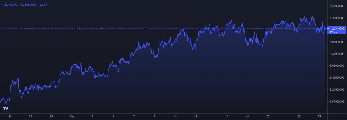Click the 3.80000000 price scale label
This screenshot has width=347, height=120.
pyautogui.click(x=337, y=54)
